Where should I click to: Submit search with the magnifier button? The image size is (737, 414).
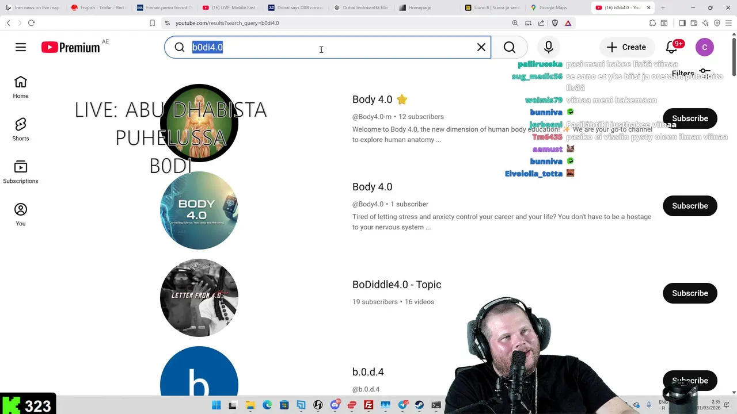tap(510, 47)
